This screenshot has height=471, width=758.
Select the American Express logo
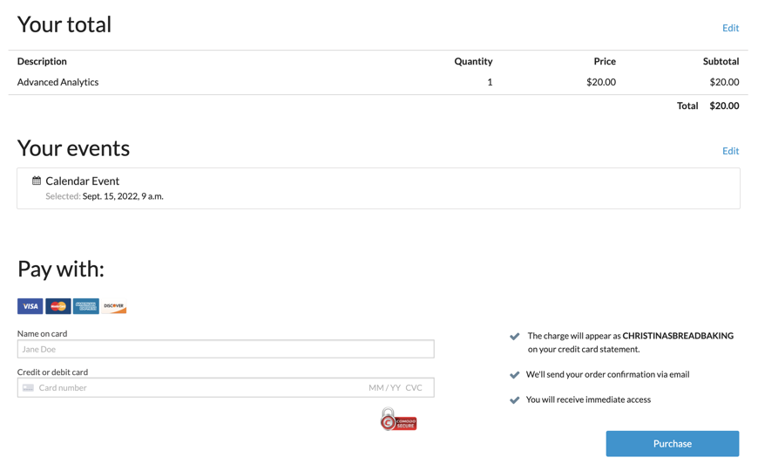click(86, 306)
